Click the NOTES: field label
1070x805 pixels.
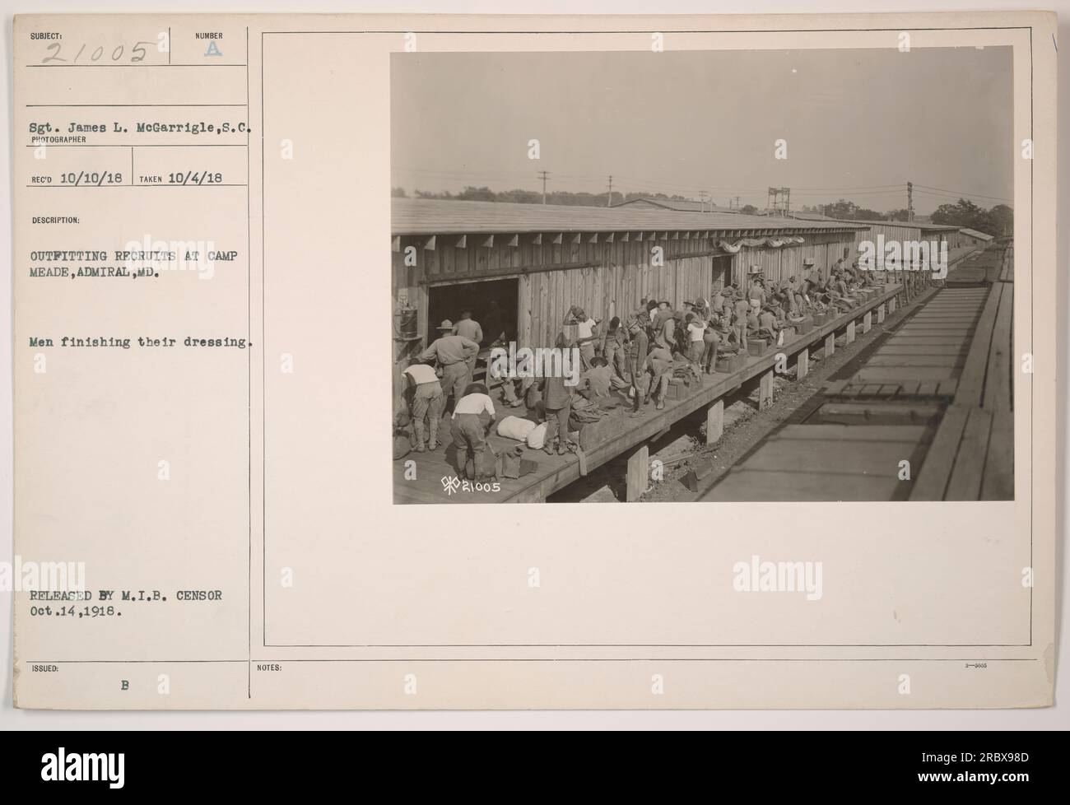click(x=269, y=668)
